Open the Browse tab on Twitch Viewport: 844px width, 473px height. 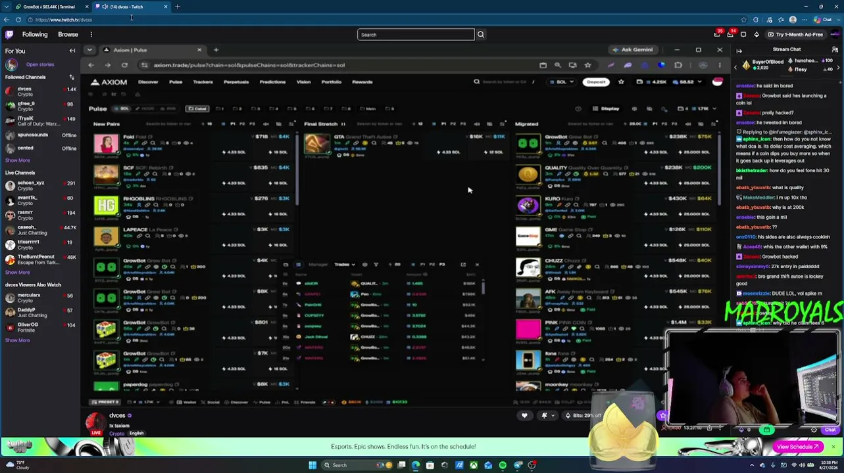pos(68,35)
